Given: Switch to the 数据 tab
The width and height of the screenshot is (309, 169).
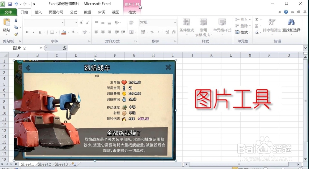Looking at the screenshot, I should pos(87,12).
